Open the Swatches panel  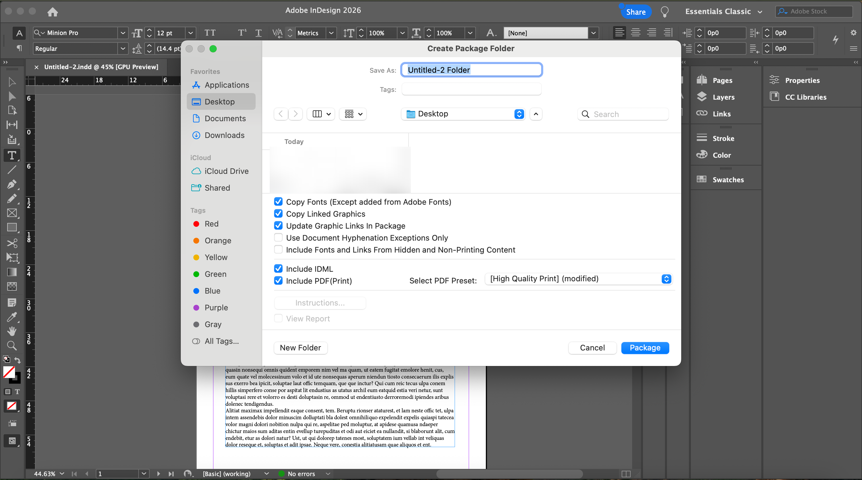[728, 180]
